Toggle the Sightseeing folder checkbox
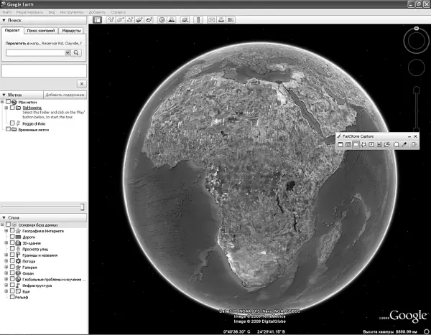431x335 pixels. 12,108
